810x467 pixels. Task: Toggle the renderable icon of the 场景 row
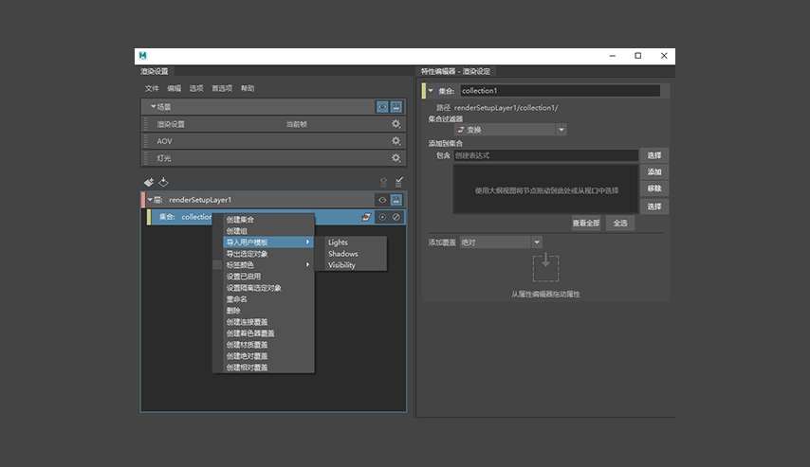point(396,107)
